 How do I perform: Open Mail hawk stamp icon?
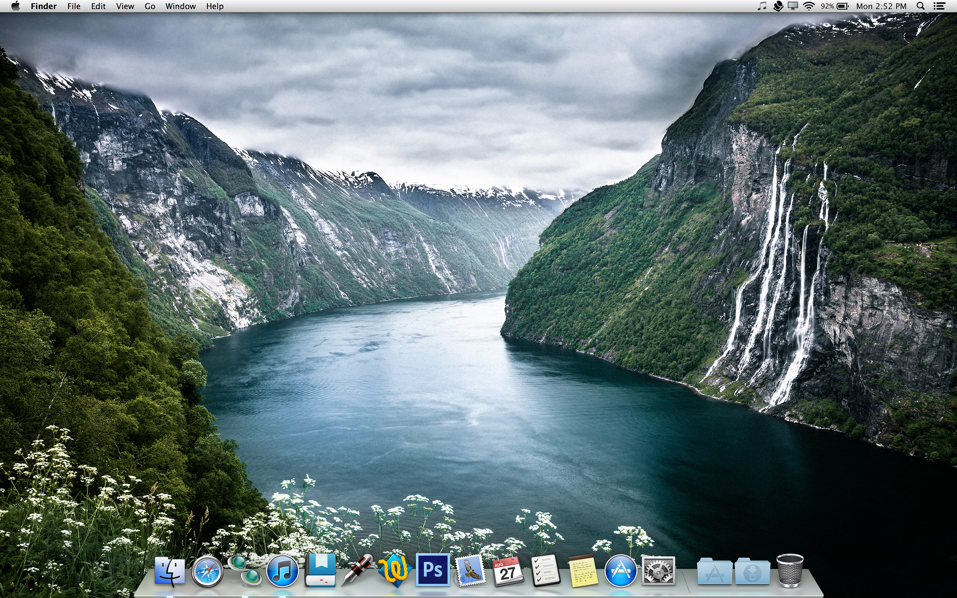click(x=470, y=571)
